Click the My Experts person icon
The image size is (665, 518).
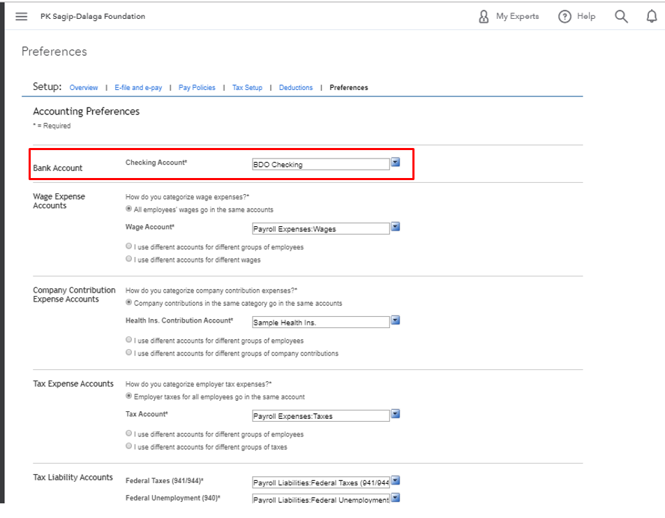click(x=484, y=17)
